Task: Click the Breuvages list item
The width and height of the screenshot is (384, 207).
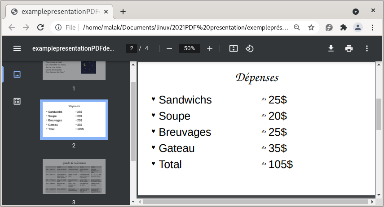Action: click(x=185, y=132)
